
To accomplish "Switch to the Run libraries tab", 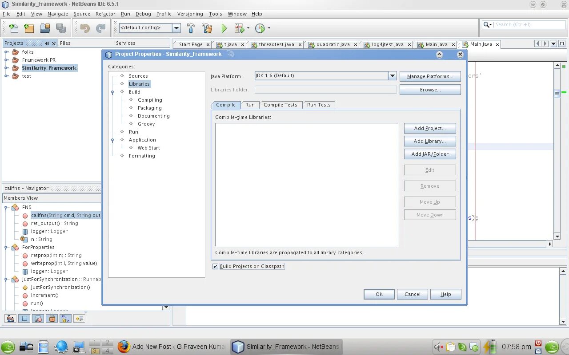I will pyautogui.click(x=250, y=105).
